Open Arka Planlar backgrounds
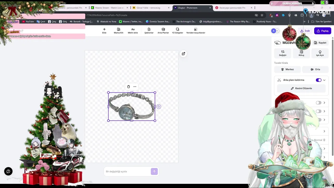 pyautogui.click(x=163, y=31)
